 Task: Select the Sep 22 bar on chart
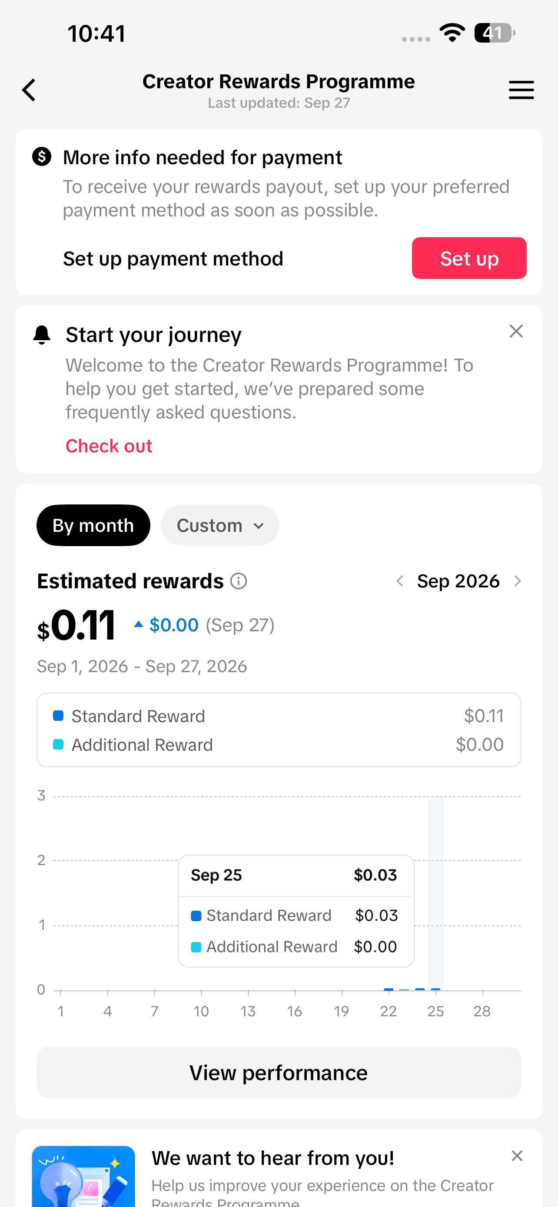[x=389, y=989]
